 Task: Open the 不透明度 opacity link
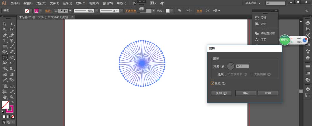pyautogui.click(x=130, y=11)
